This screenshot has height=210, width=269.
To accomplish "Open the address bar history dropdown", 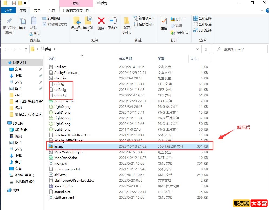I will pyautogui.click(x=197, y=49).
